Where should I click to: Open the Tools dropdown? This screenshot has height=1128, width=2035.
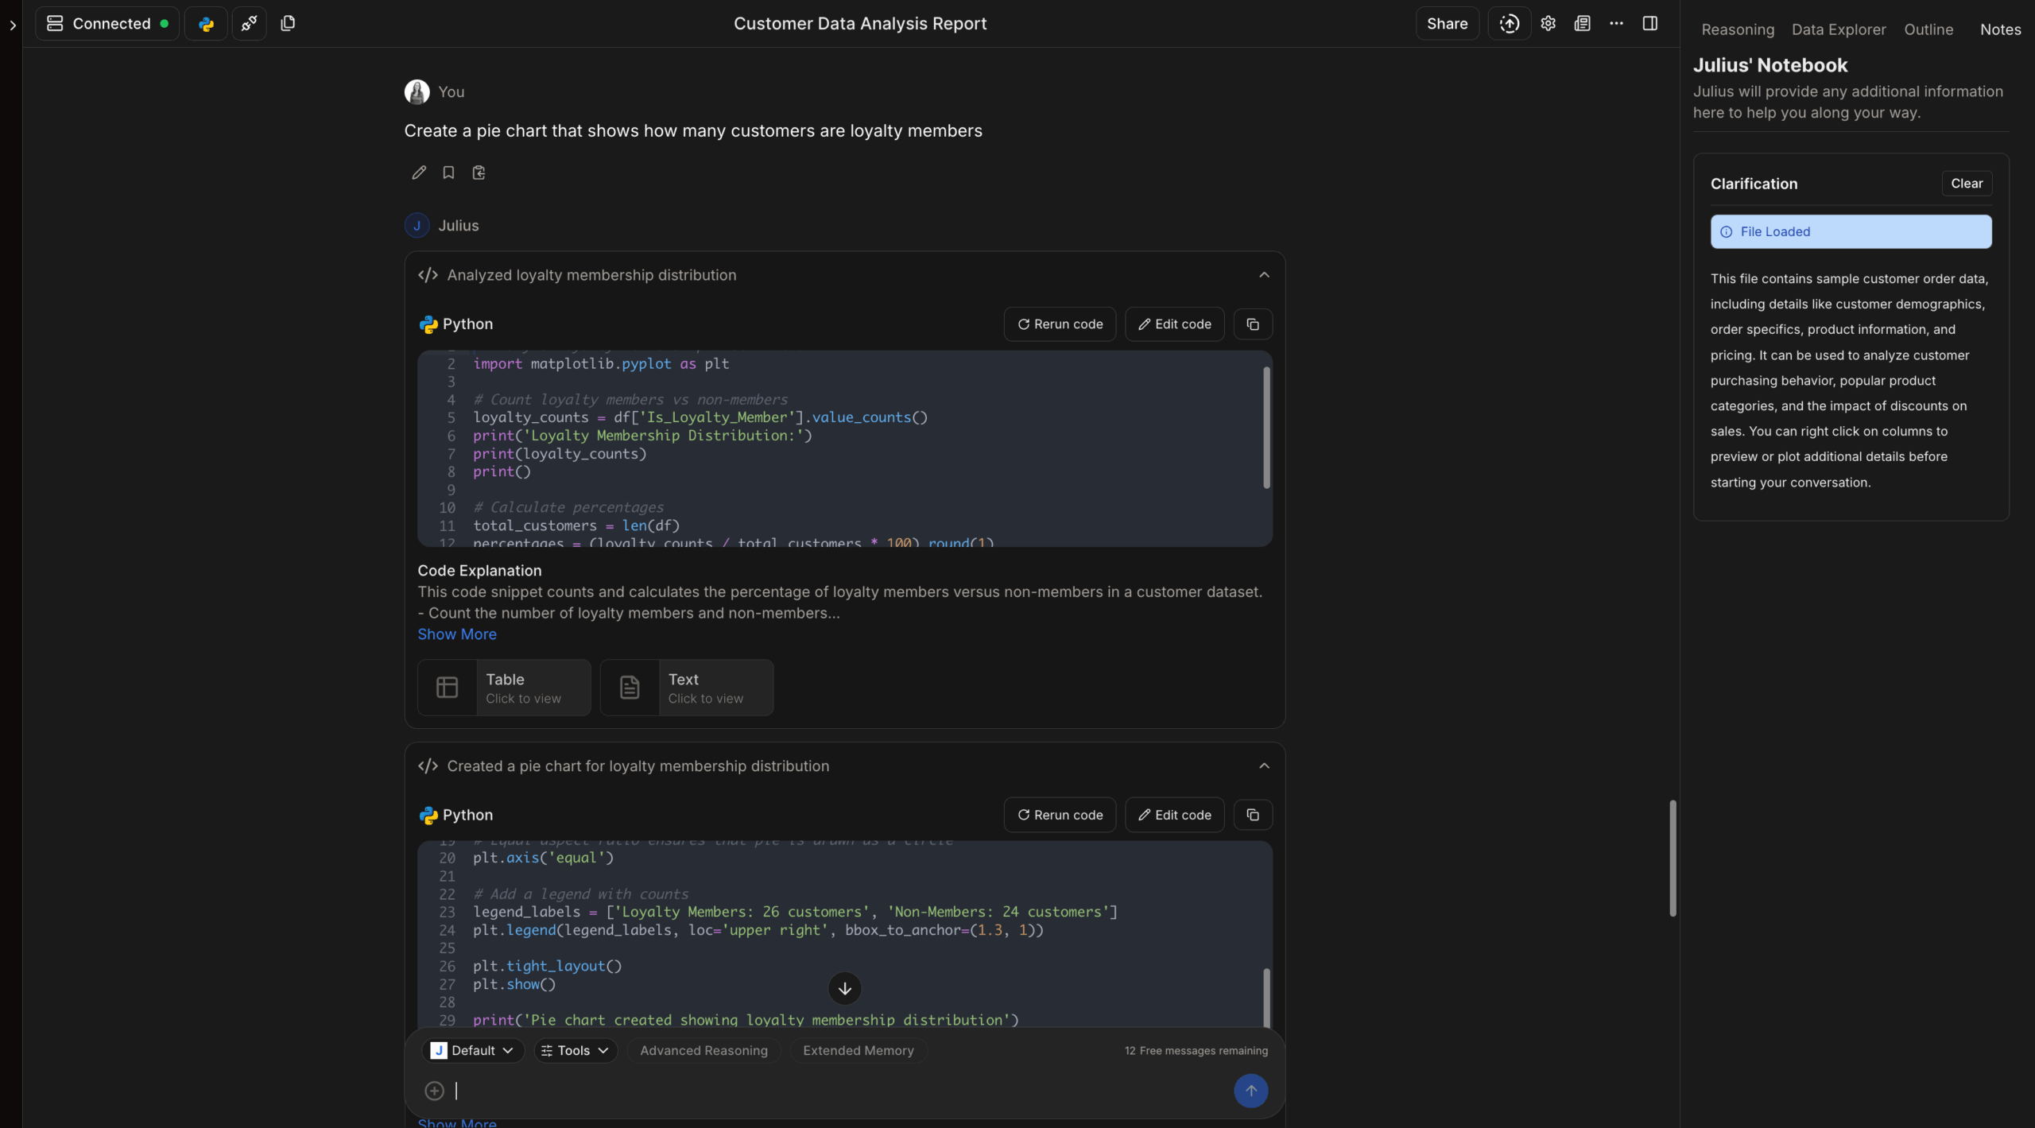575,1050
